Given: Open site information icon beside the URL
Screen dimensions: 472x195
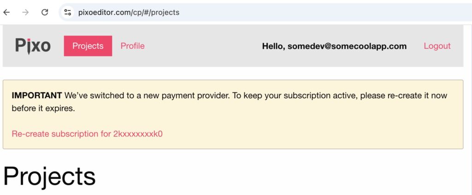Looking at the screenshot, I should point(68,12).
